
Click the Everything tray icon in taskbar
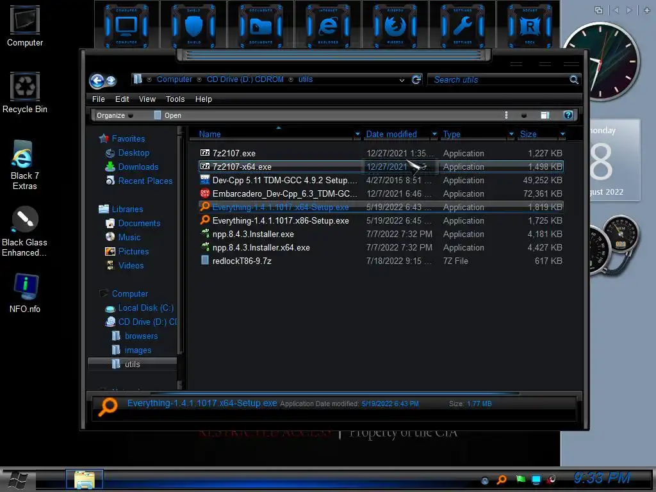coord(501,479)
